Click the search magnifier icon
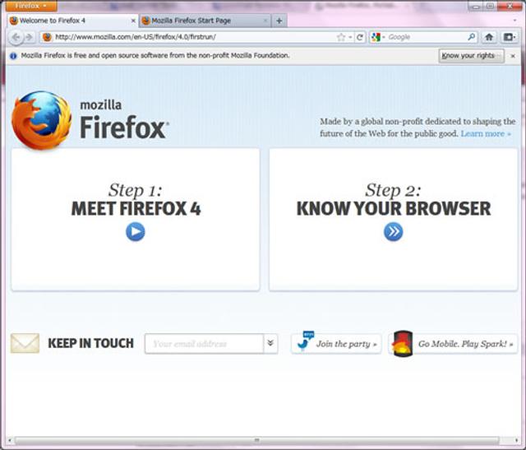 471,37
